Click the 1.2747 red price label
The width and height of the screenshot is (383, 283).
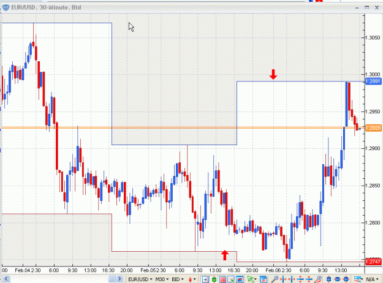[x=373, y=262]
